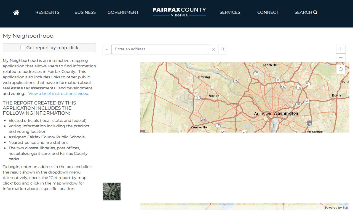Image resolution: width=353 pixels, height=220 pixels.
Task: Click Bowie label on the map
Action: click(x=337, y=95)
